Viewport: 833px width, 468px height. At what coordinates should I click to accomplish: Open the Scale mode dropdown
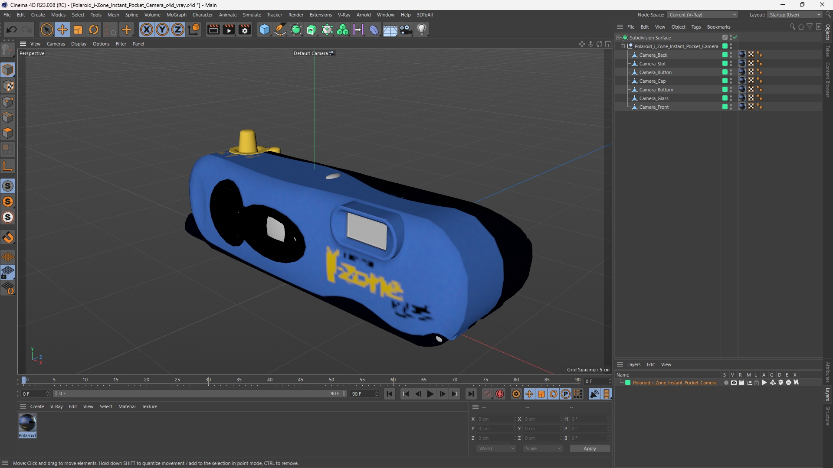(543, 448)
